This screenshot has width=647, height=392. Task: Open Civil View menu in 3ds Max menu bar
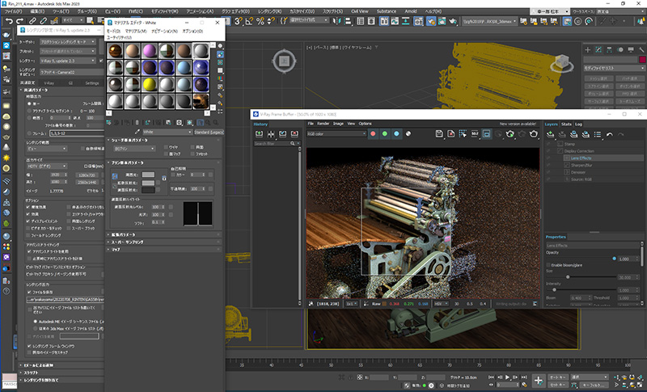pos(360,11)
